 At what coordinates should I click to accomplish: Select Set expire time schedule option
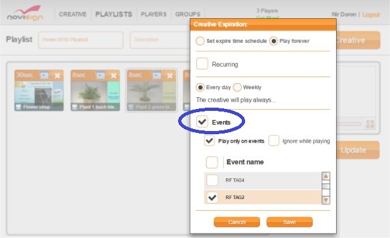click(x=200, y=41)
